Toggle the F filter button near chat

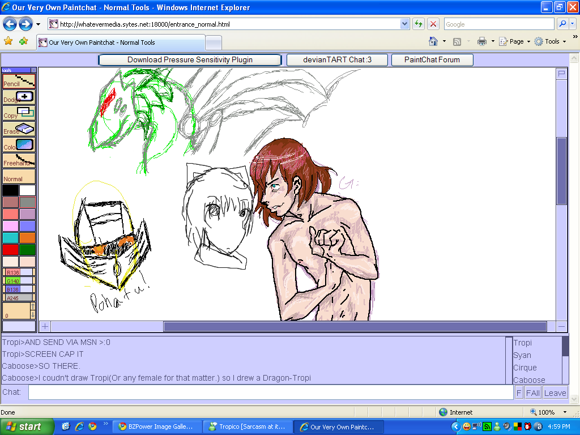click(x=519, y=392)
